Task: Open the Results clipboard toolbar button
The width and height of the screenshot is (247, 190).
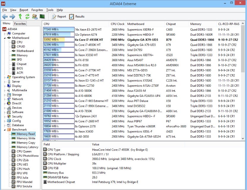Action: point(77,17)
